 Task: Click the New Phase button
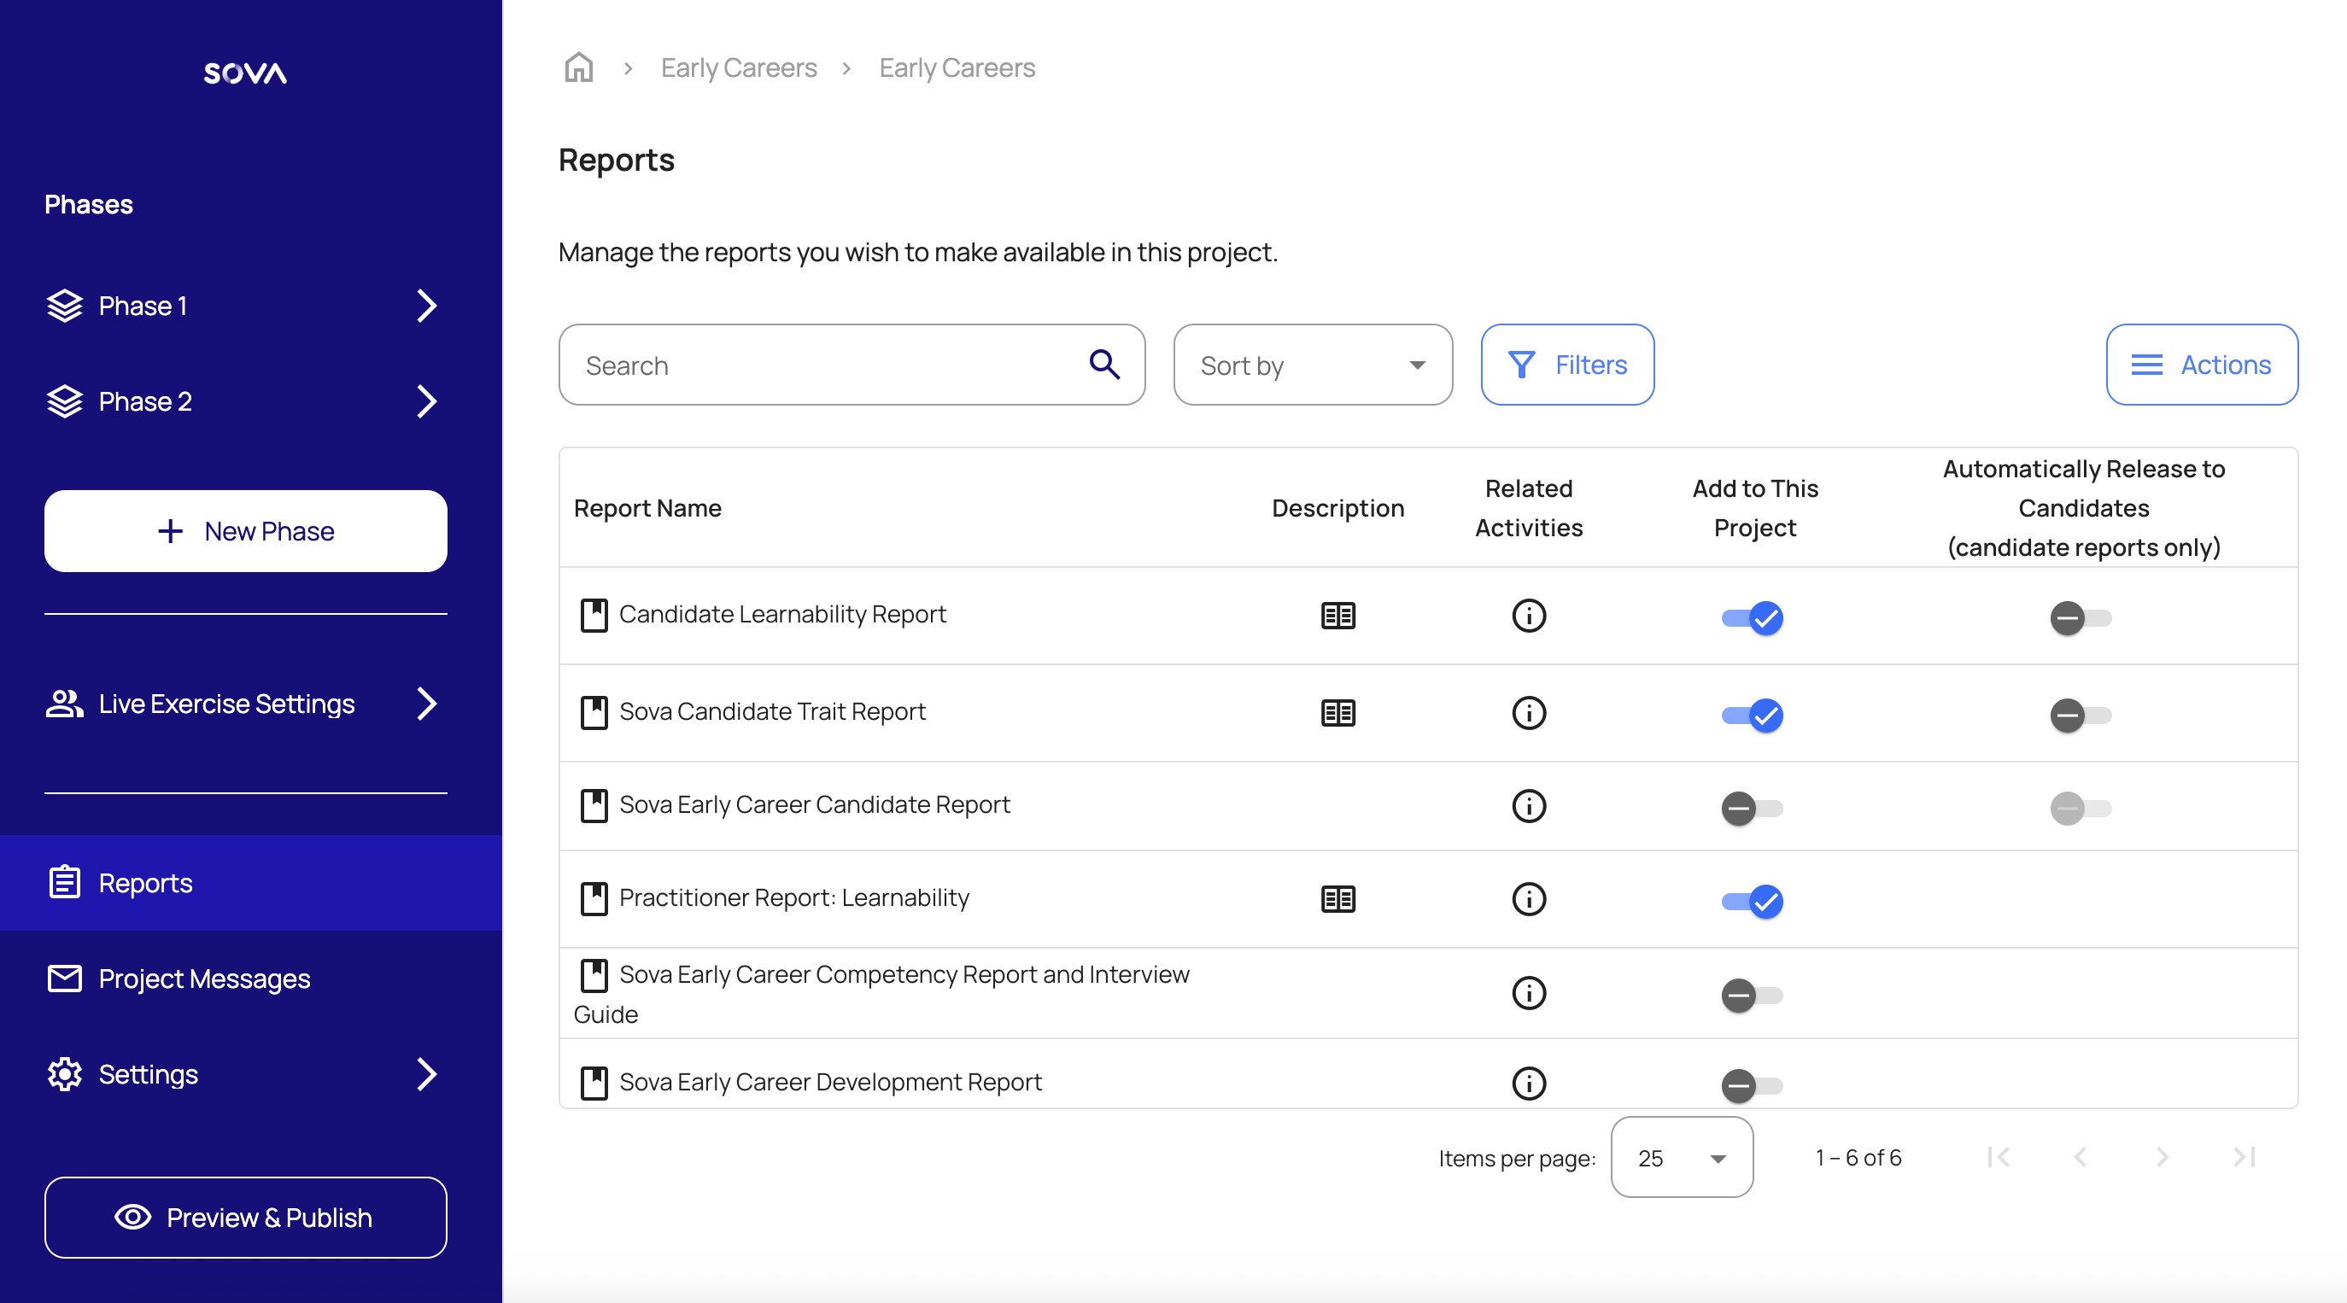[x=246, y=531]
